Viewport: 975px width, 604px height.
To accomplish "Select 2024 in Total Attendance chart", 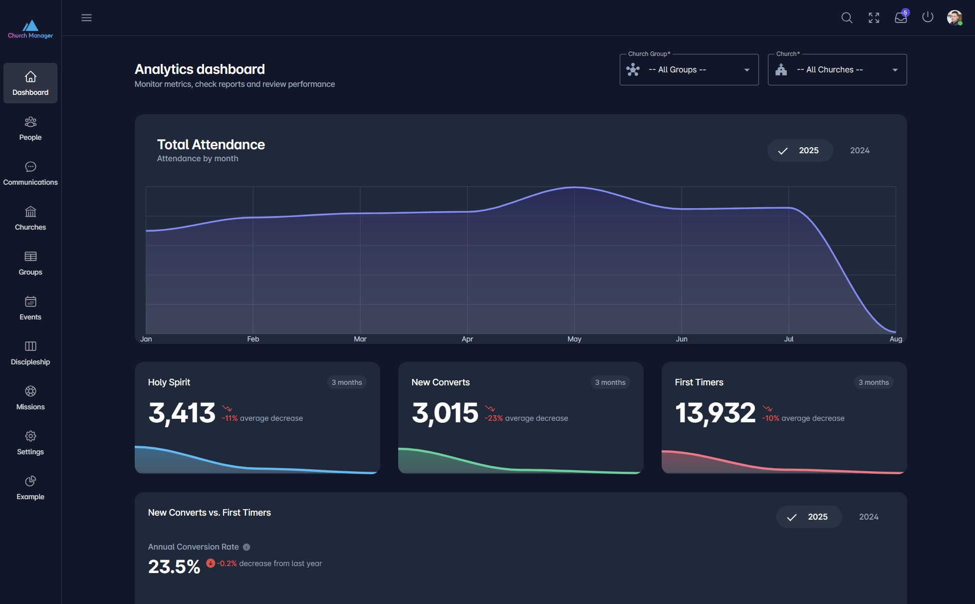I will [x=860, y=150].
